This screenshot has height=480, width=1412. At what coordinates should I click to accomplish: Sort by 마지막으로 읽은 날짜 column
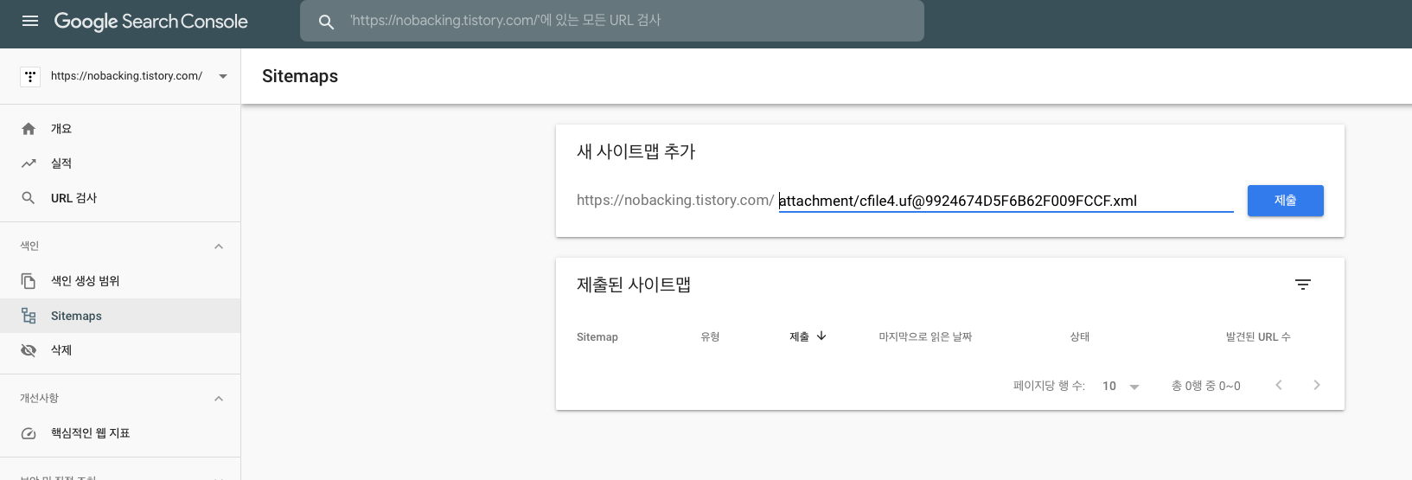pos(925,337)
